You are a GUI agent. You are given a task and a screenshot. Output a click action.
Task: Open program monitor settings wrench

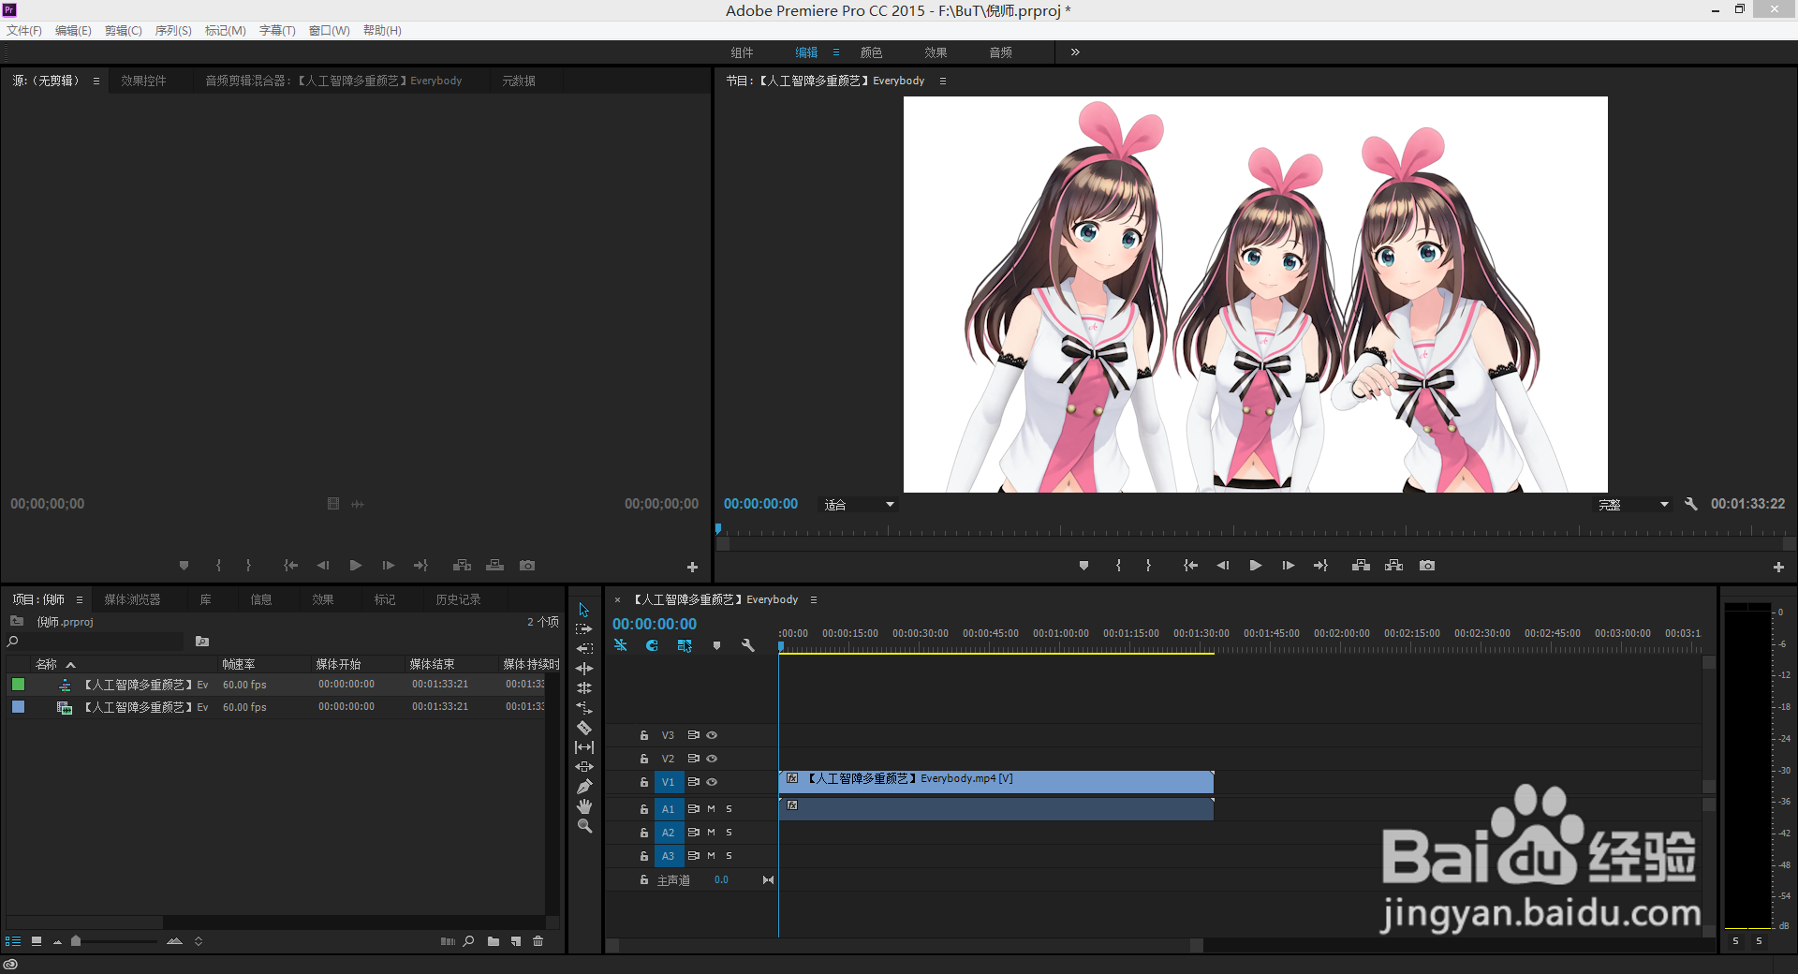[x=1690, y=504]
